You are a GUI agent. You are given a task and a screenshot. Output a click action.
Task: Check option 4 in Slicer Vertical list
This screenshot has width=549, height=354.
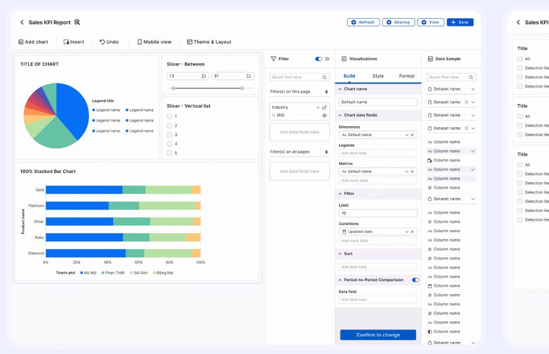tap(169, 144)
